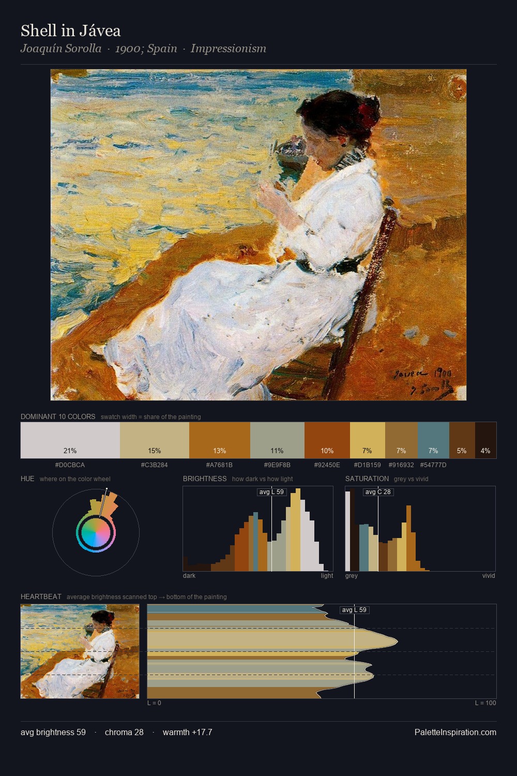Click the swatch above the #916932 label

[x=401, y=440]
